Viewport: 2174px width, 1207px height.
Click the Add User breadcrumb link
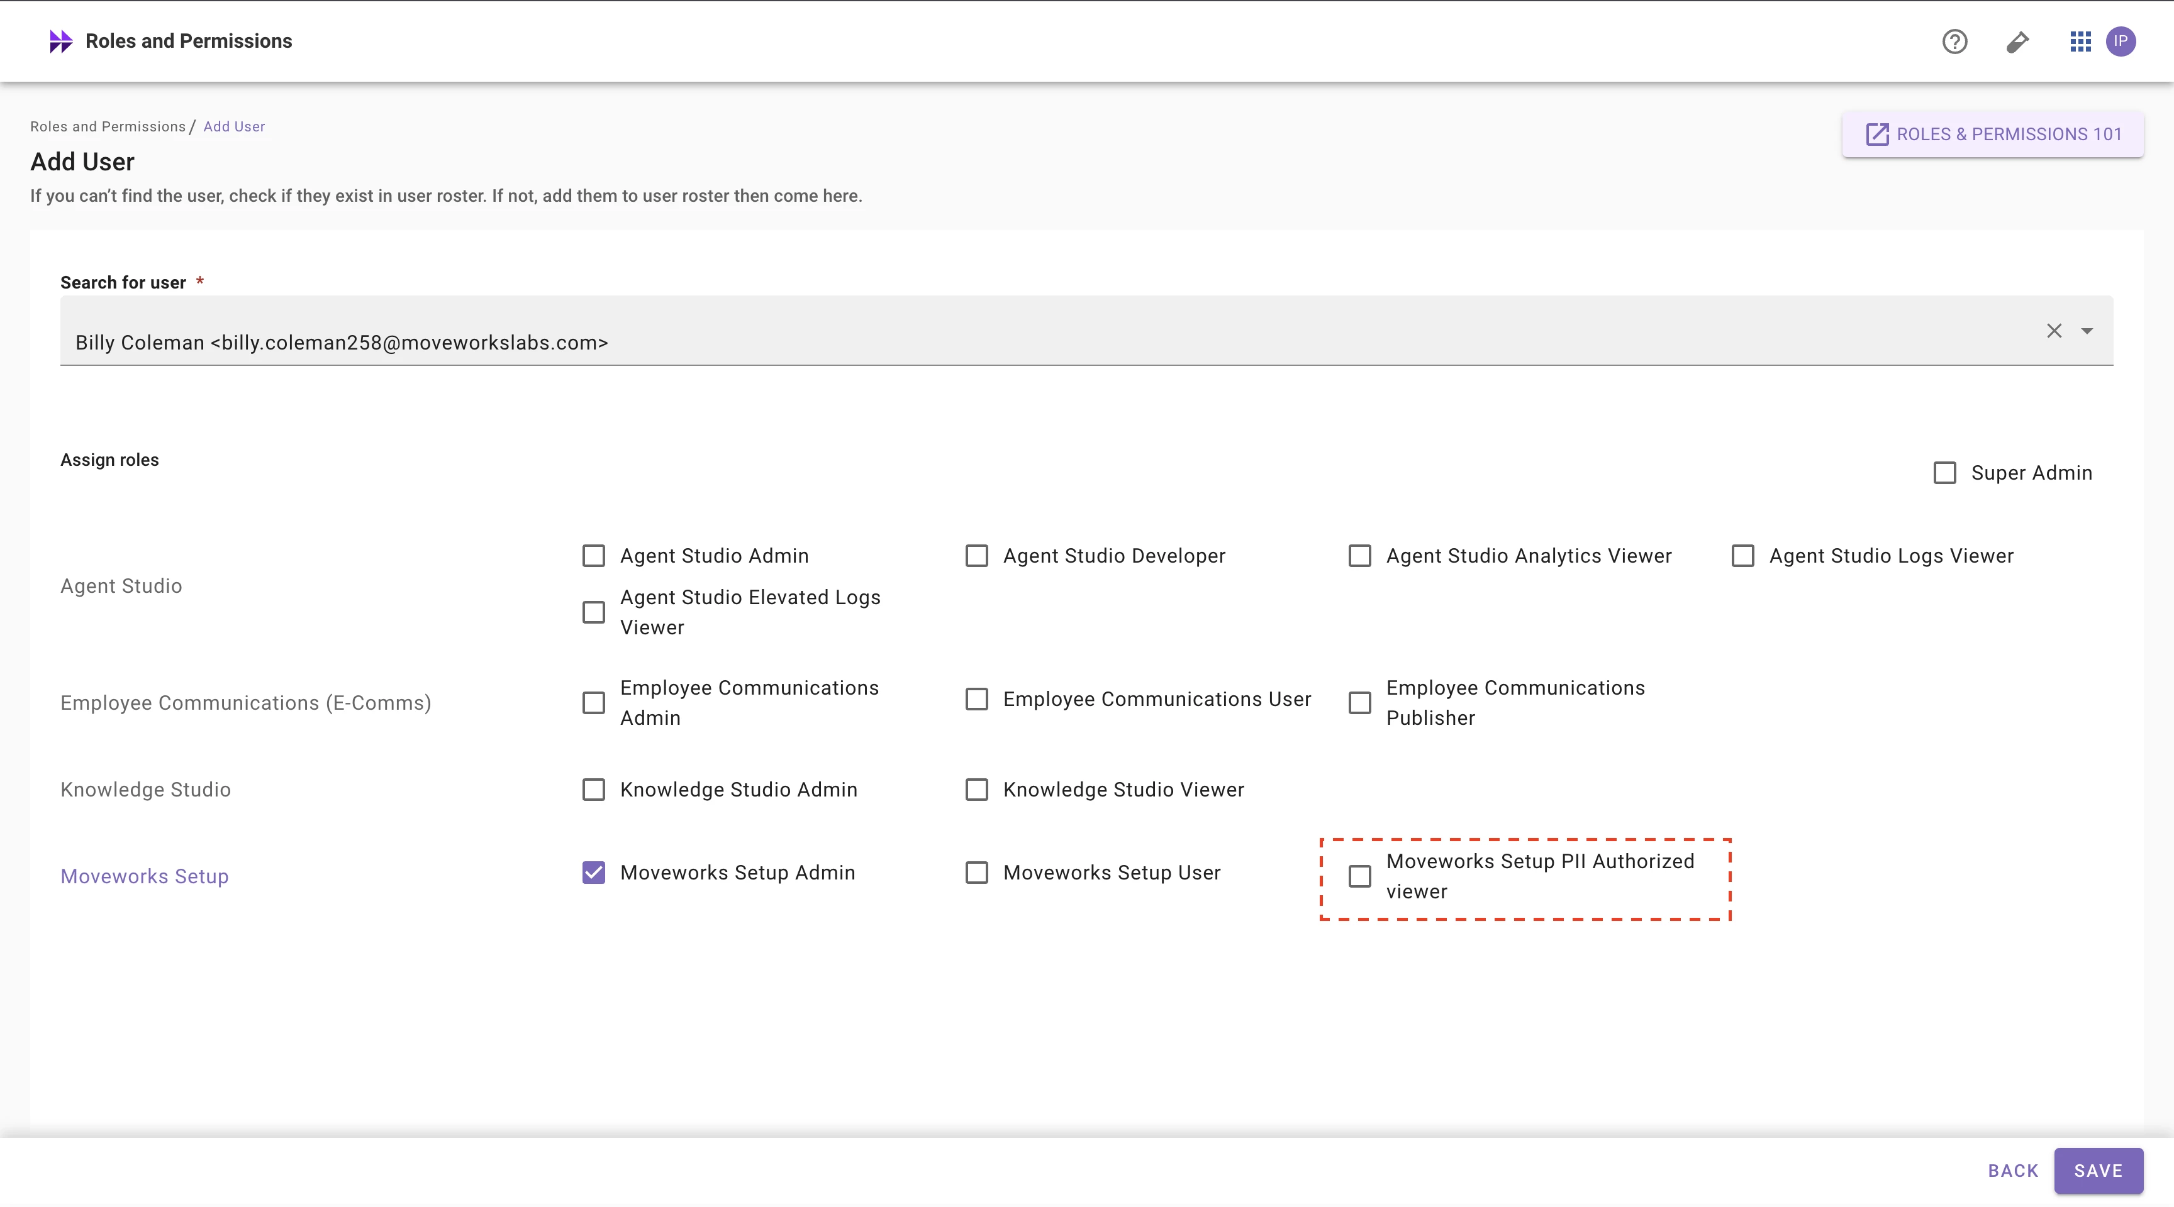[234, 126]
